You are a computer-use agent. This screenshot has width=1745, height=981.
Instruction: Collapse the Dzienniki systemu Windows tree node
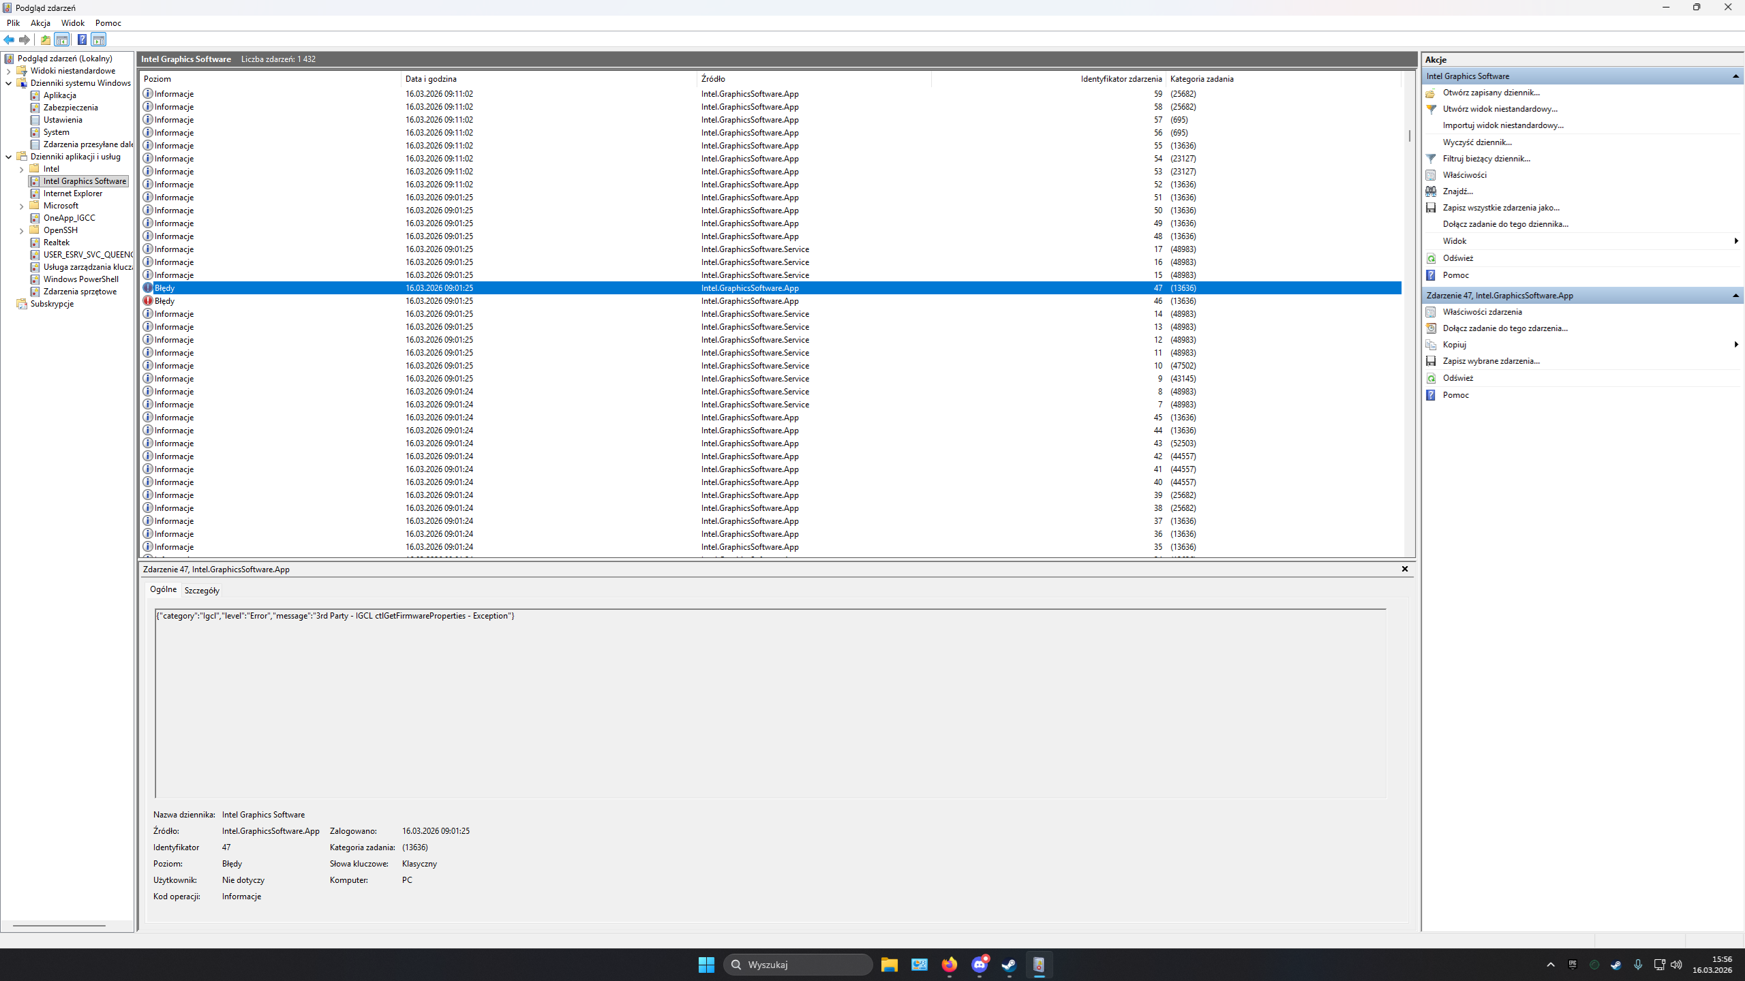[x=8, y=83]
